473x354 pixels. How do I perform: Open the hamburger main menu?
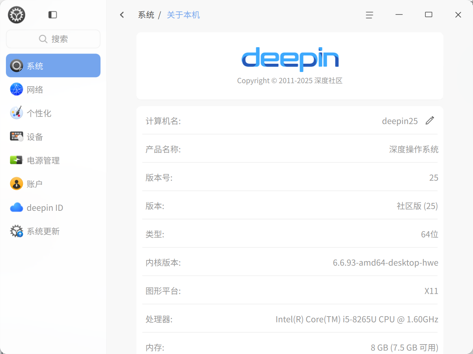click(369, 15)
